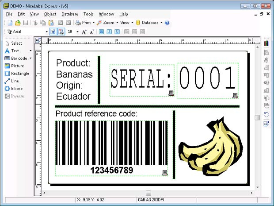Choose the Rectangle tool

[17, 74]
